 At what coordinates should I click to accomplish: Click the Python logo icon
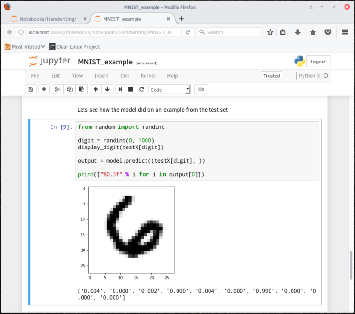click(300, 62)
